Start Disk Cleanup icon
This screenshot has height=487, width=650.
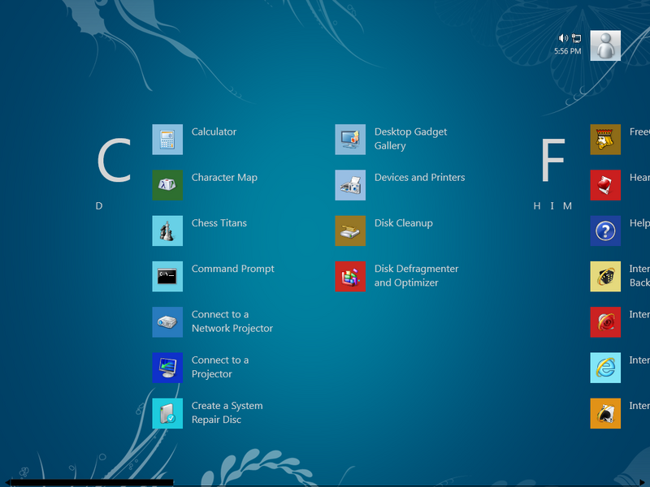click(x=350, y=231)
